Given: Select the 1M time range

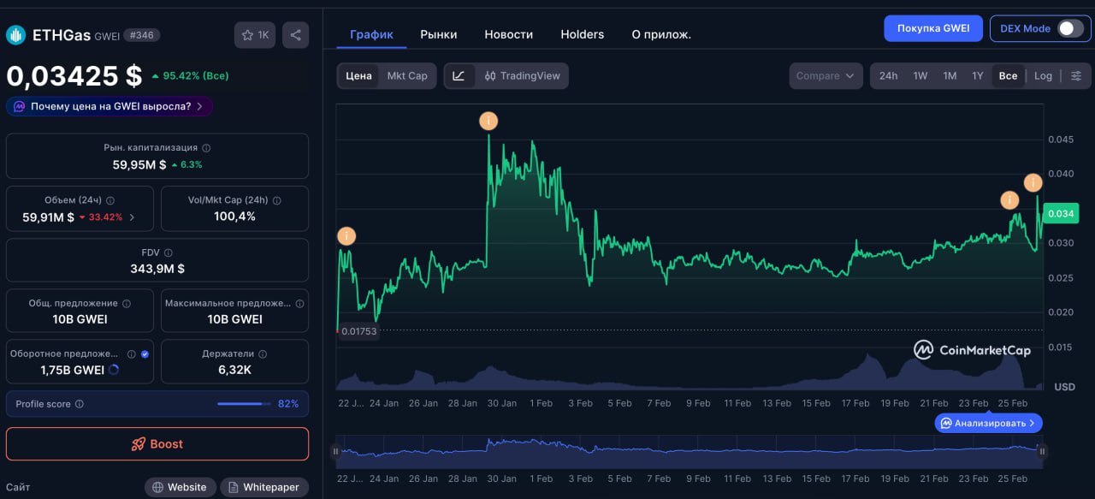Looking at the screenshot, I should (950, 76).
